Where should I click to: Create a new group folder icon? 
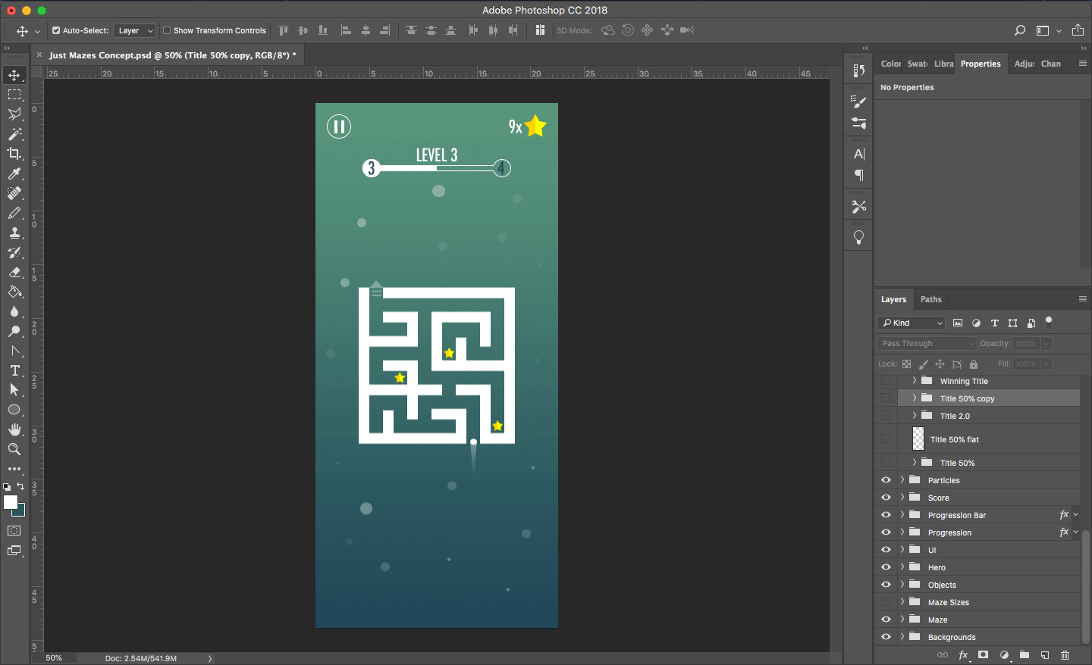[1025, 655]
